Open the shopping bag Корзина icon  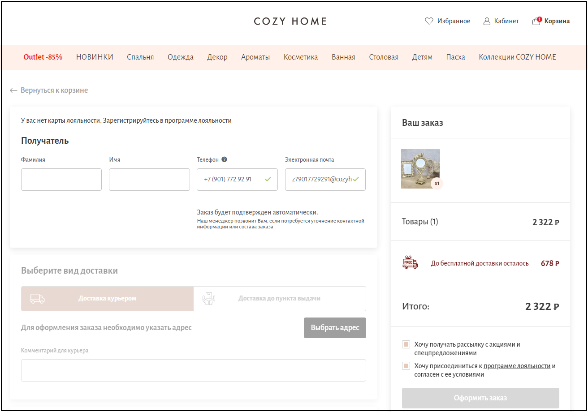536,21
